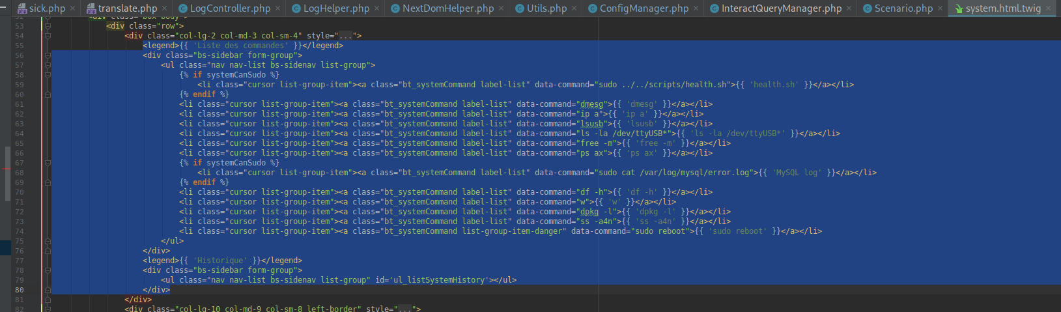Close the InteractQueryManager.php tab
This screenshot has width=1061, height=312.
(x=849, y=8)
